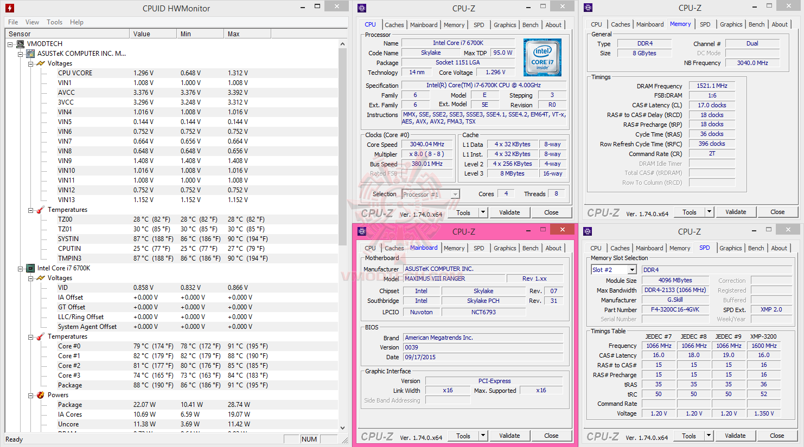
Task: Click title bar icon of CPU-Z Memory-tab window
Action: [x=588, y=8]
